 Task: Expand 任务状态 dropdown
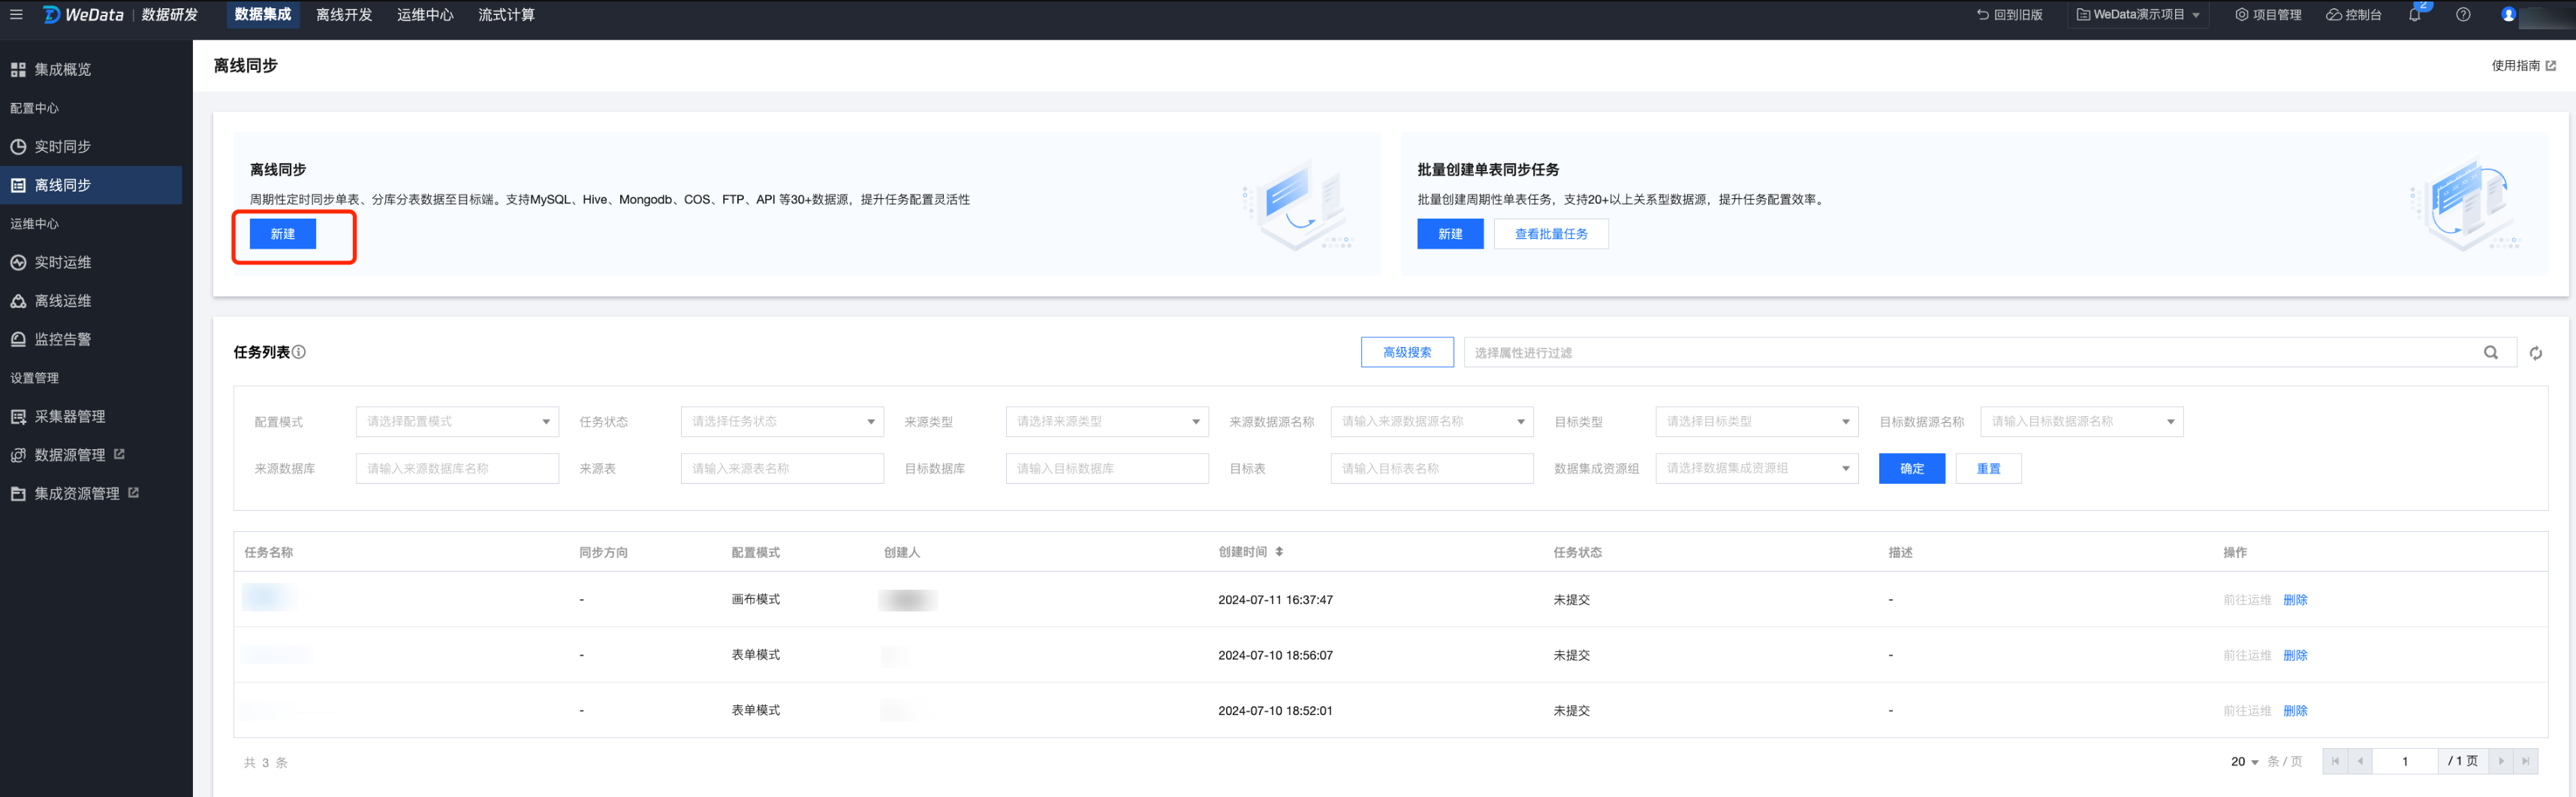(x=782, y=421)
